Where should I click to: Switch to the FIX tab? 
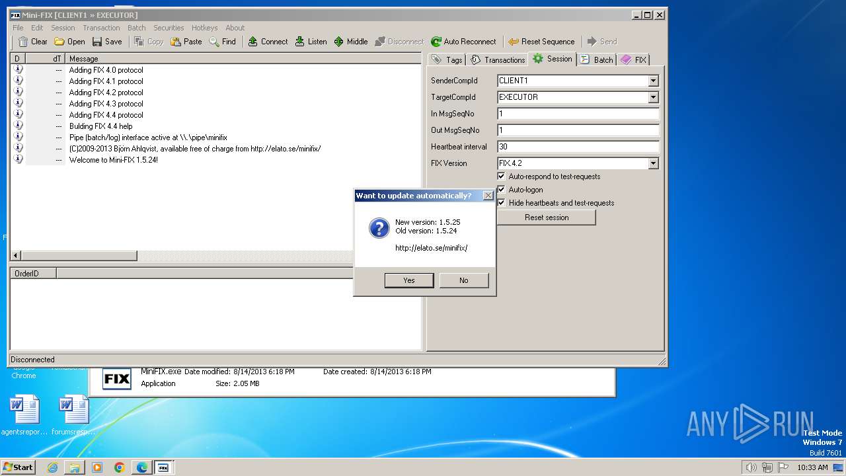click(x=633, y=59)
